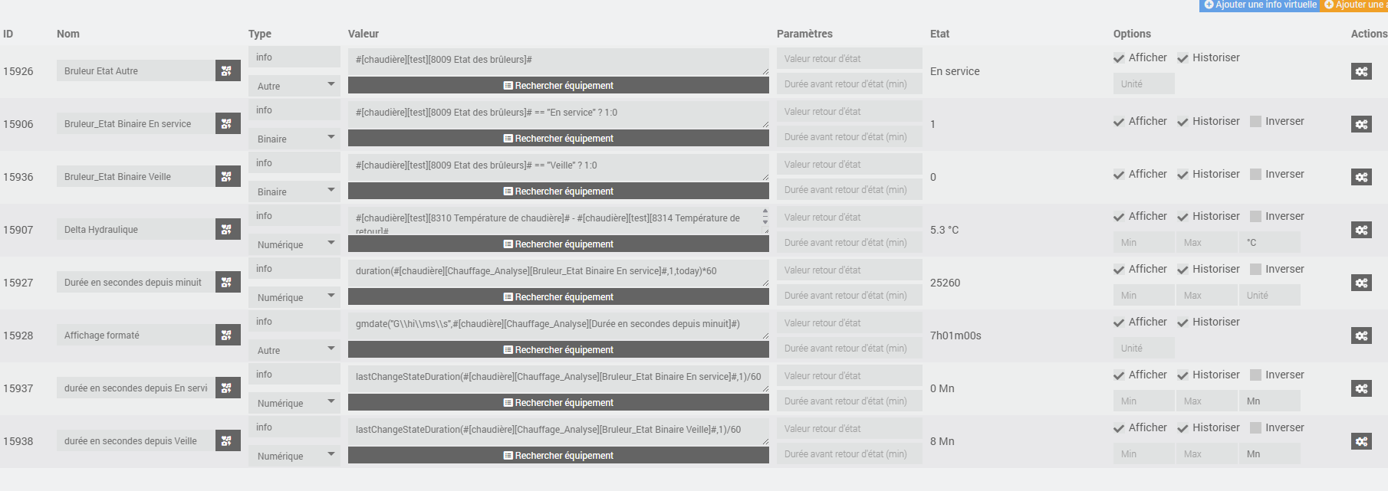1388x491 pixels.
Task: Click the icon button beside Bruleur_Etat Binaire Veille name
Action: tap(227, 176)
